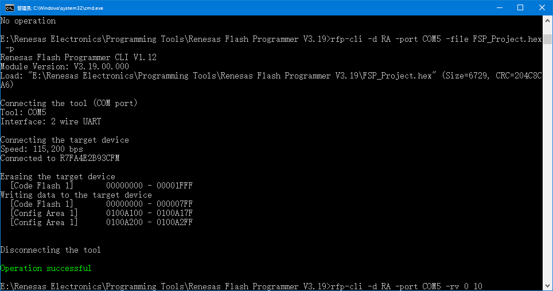The image size is (553, 291).
Task: Click the "Renesas Flash Programmer CLI V1.12" line
Action: (x=79, y=57)
